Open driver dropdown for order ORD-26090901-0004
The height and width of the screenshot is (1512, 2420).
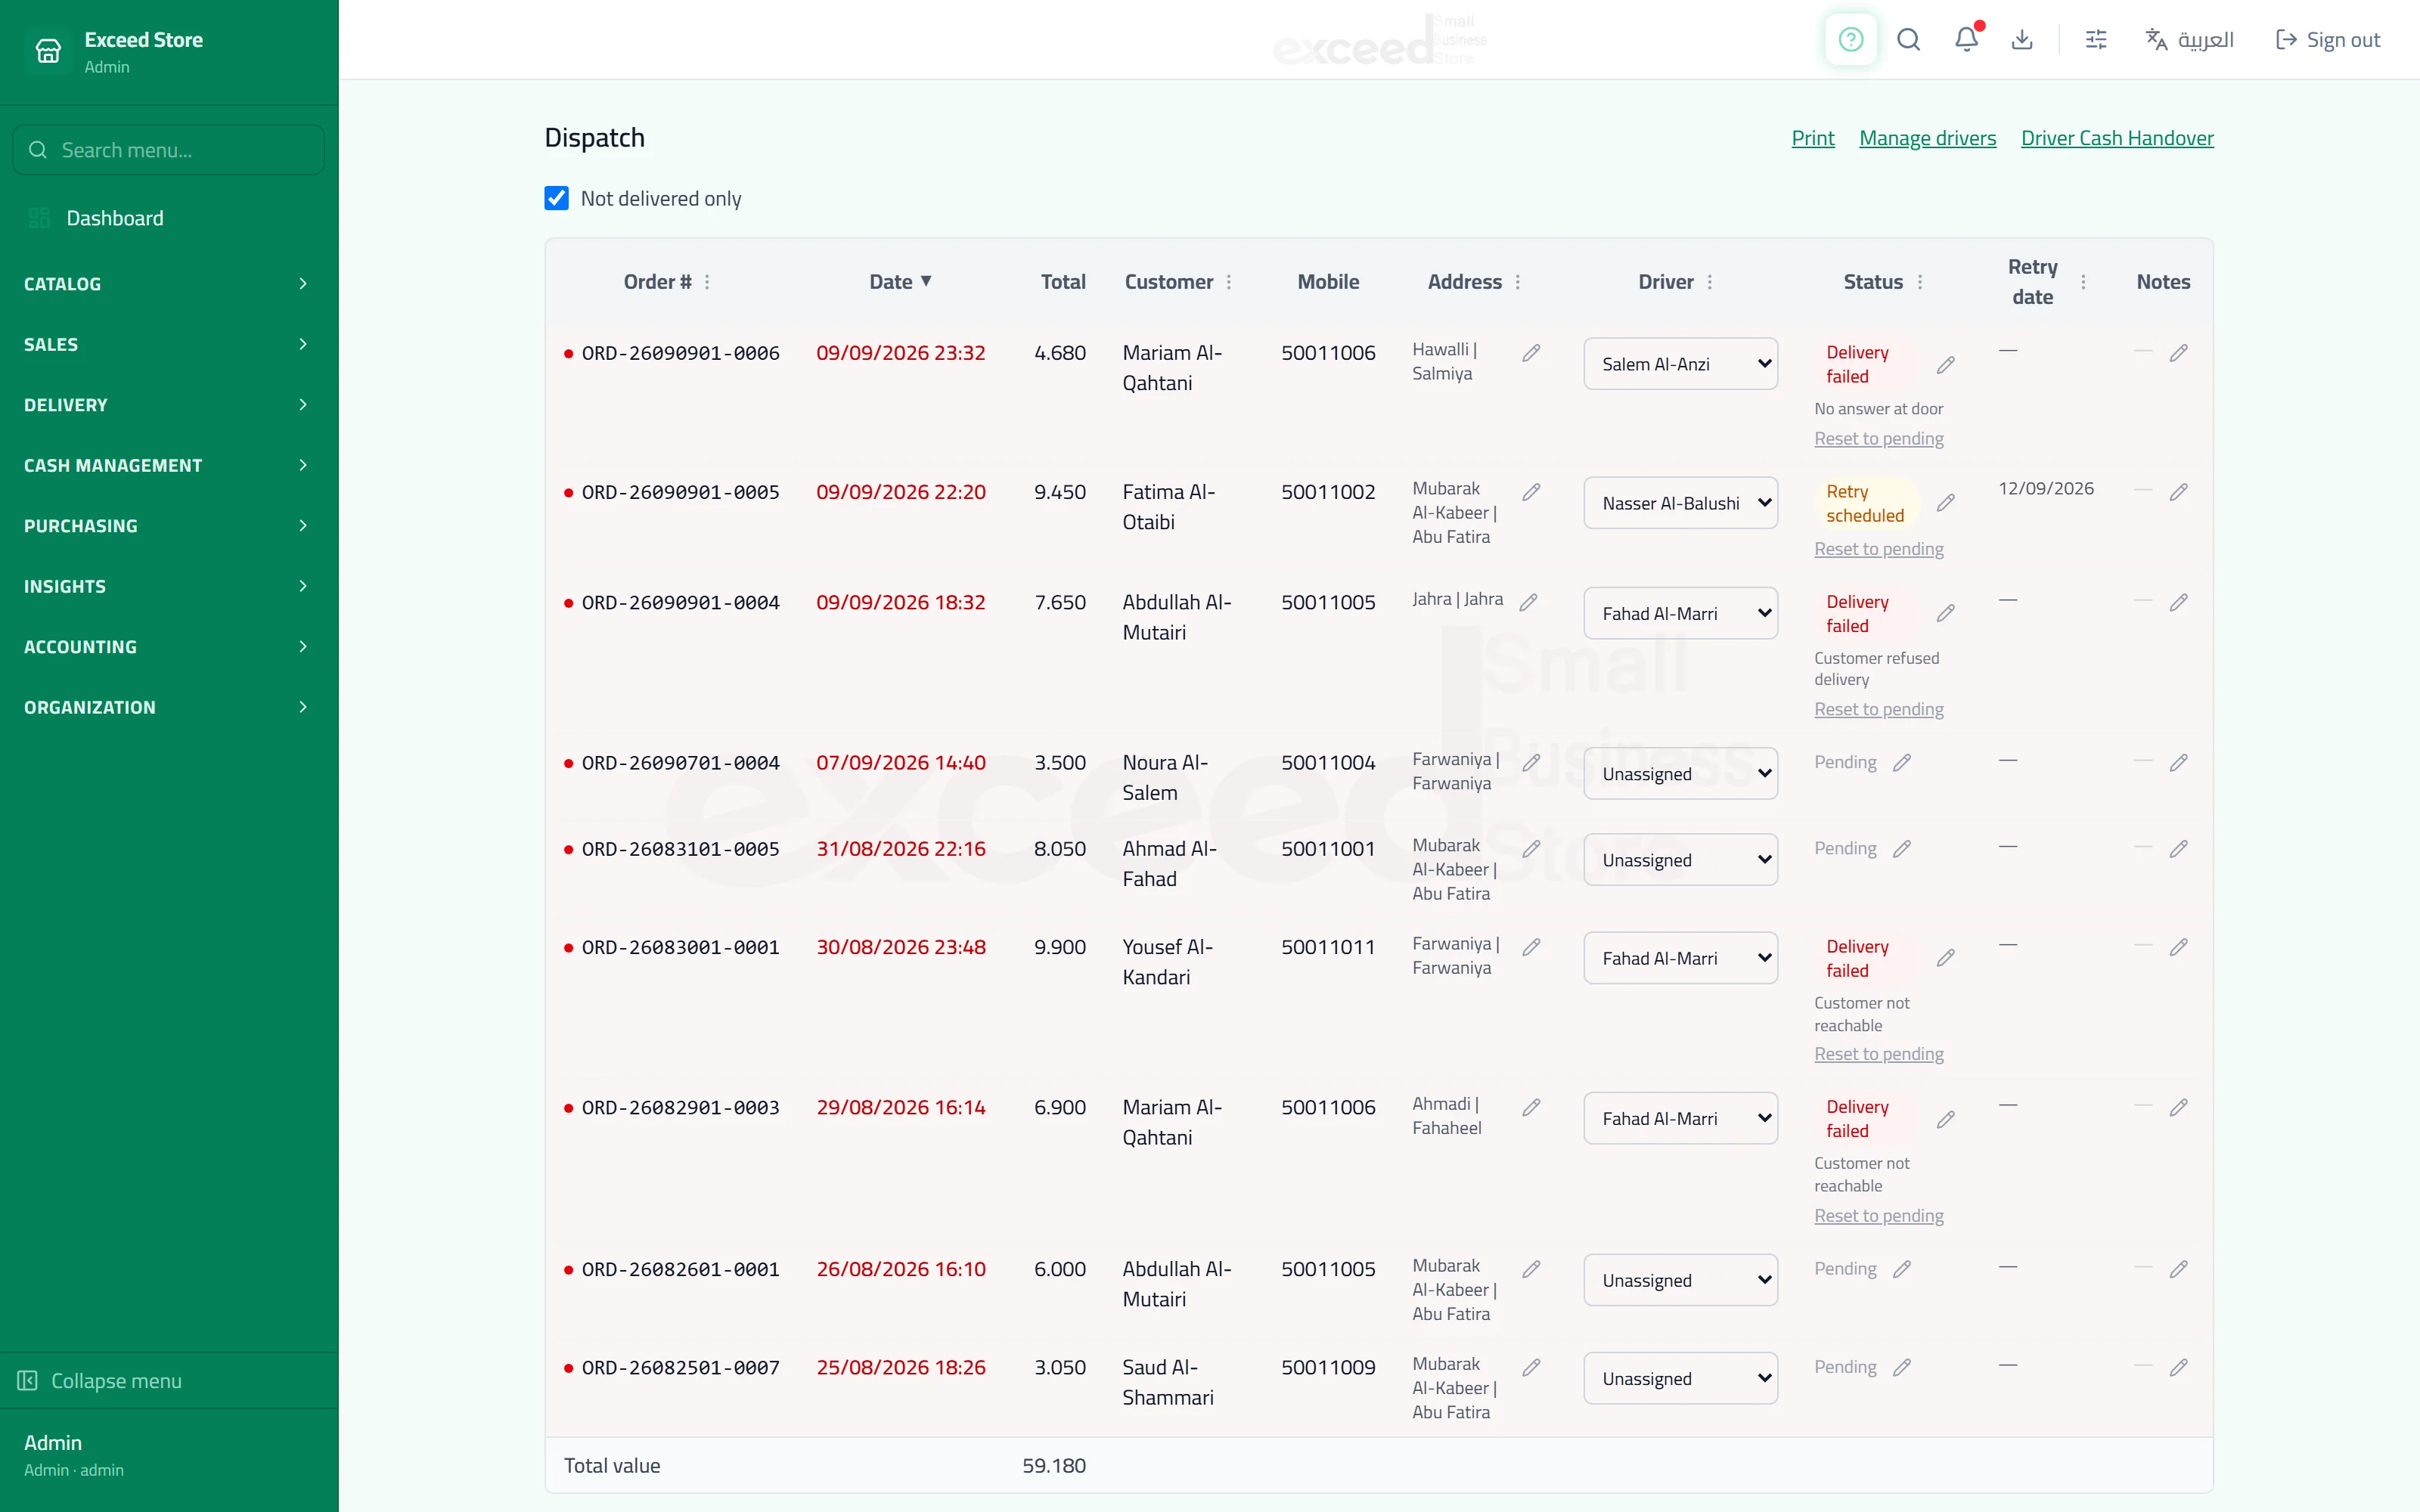click(x=1680, y=613)
